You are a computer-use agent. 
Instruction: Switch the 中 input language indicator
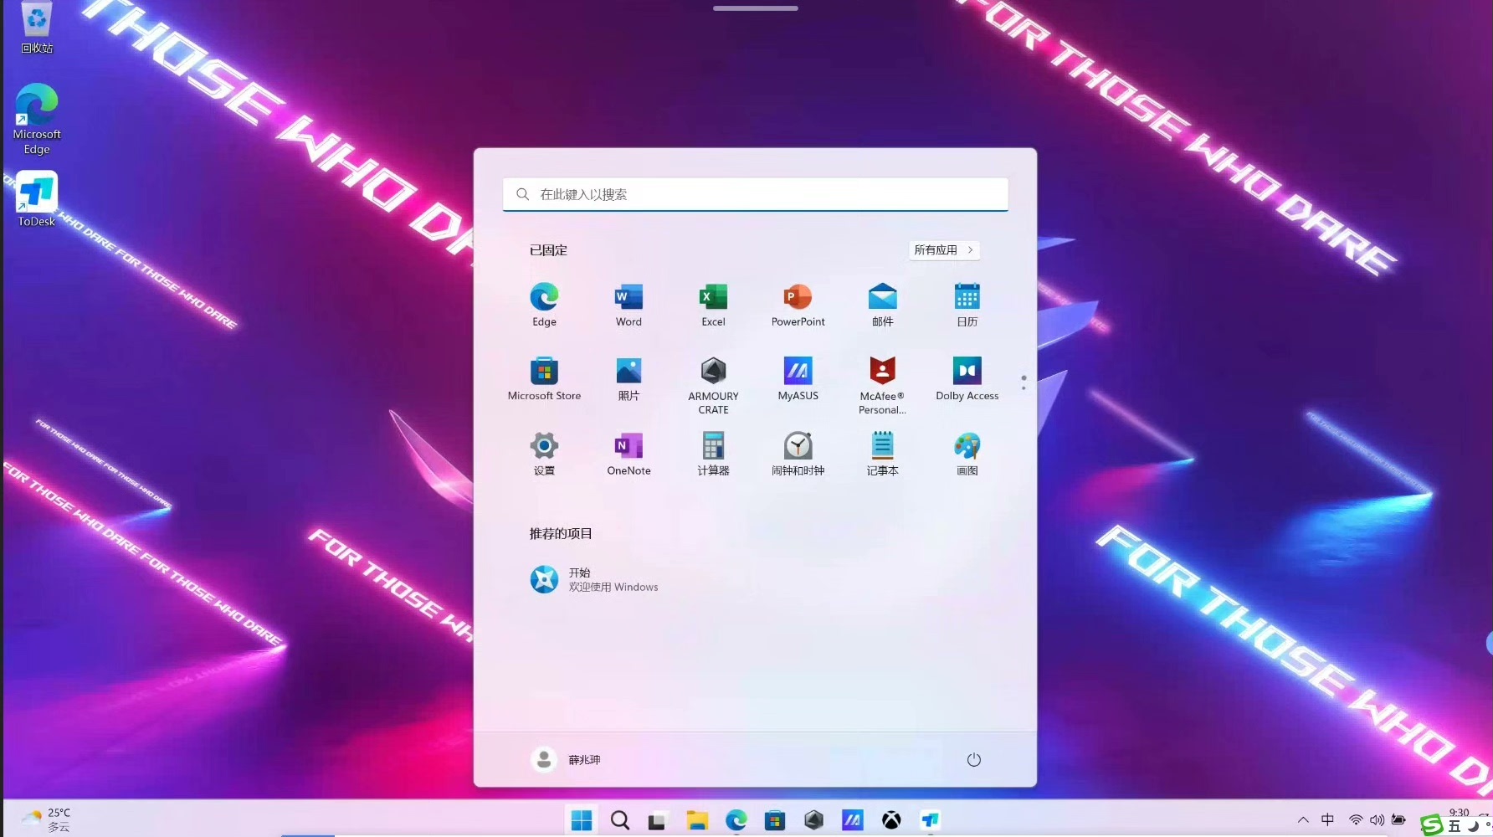click(1327, 820)
